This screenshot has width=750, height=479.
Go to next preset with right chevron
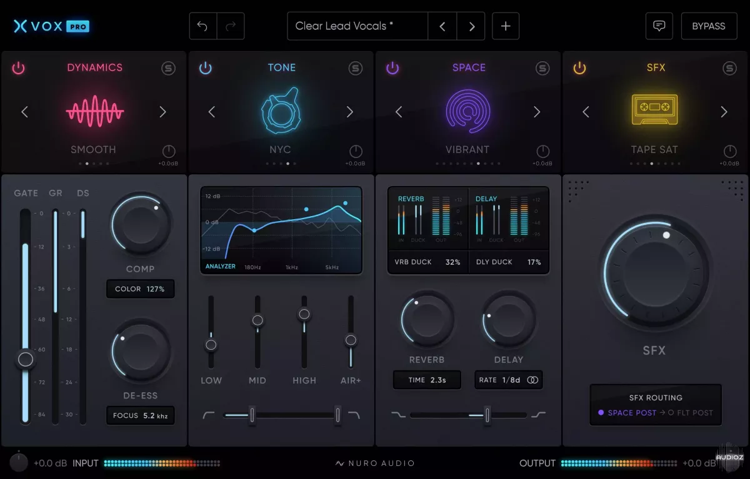click(471, 26)
